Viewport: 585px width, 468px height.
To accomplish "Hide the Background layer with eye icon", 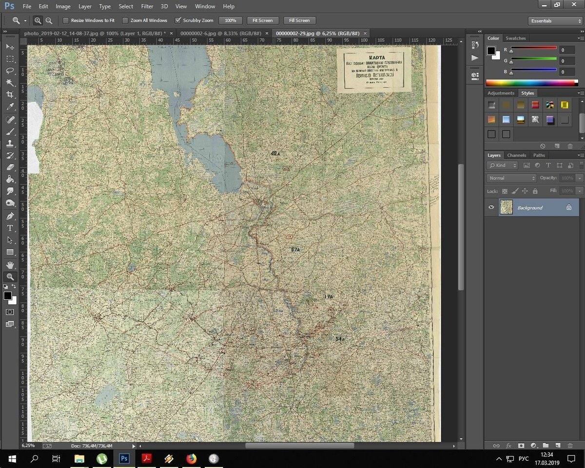I will click(x=491, y=208).
